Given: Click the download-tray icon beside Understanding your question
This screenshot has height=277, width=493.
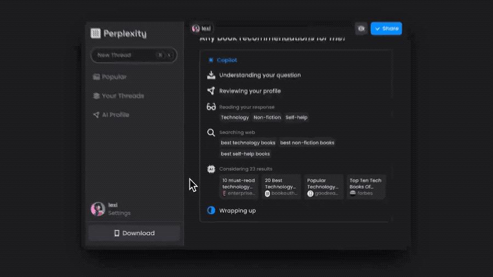Looking at the screenshot, I should click(x=211, y=75).
